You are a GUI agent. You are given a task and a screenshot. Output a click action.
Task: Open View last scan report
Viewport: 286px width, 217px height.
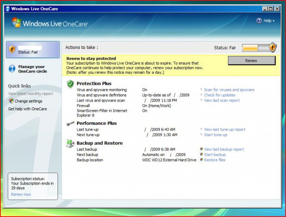click(222, 100)
